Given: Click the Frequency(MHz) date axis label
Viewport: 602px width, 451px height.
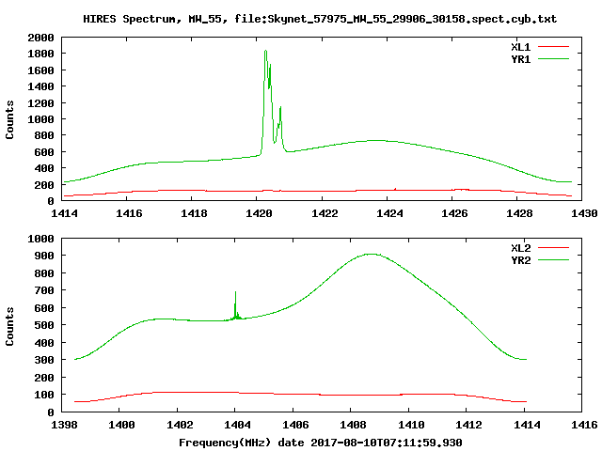Looking at the screenshot, I should [320, 443].
